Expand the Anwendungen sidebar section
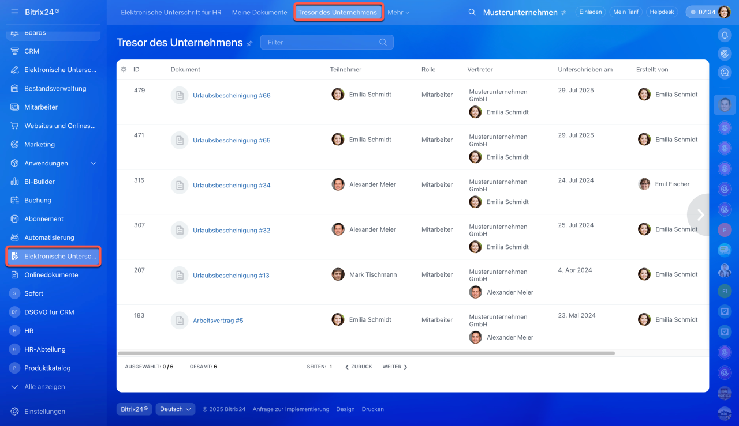This screenshot has height=426, width=739. pos(94,163)
